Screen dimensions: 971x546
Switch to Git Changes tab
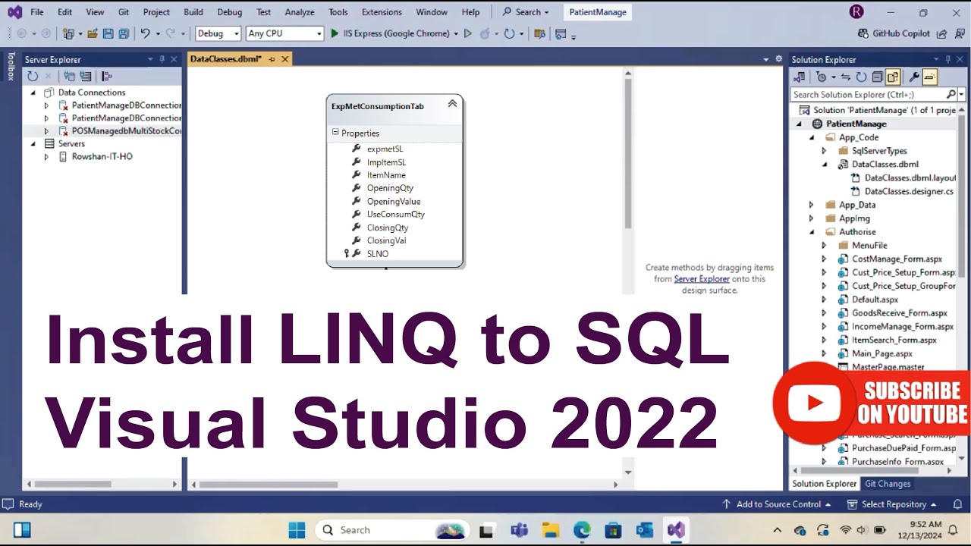[x=888, y=484]
